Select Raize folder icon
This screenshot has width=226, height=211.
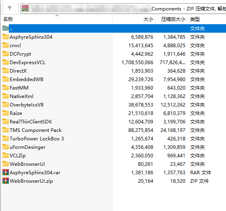[x=6, y=113]
